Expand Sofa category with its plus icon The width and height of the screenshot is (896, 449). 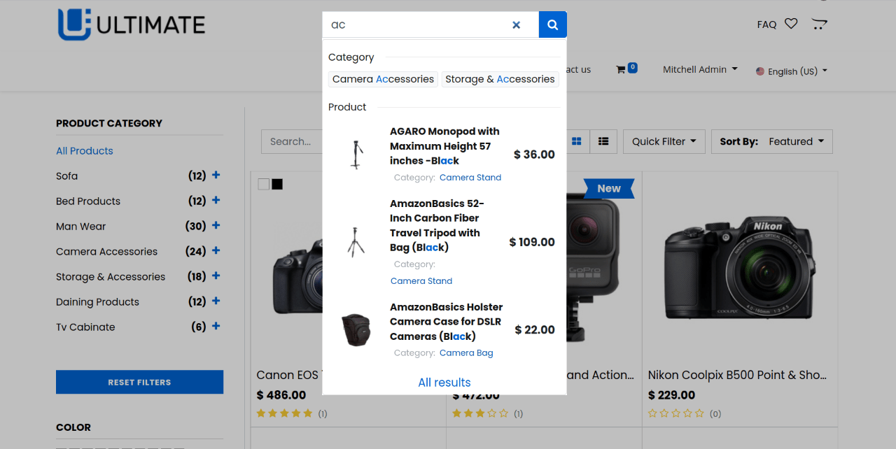click(x=216, y=176)
